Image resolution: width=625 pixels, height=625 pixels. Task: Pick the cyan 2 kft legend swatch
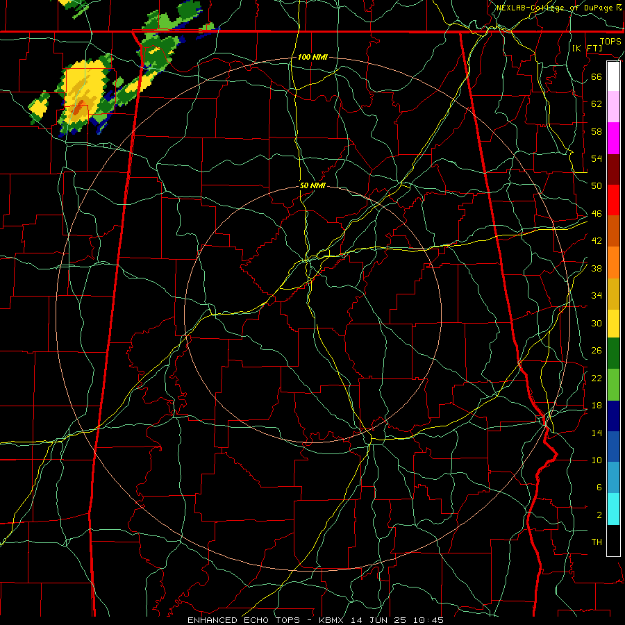(x=613, y=509)
